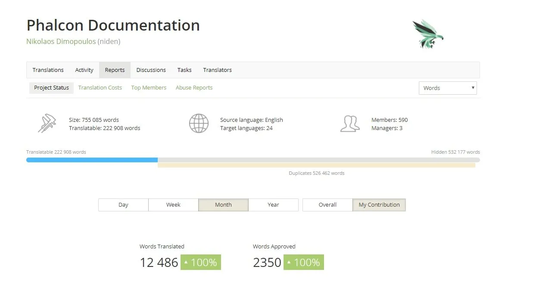Open Abuse Reports link
The width and height of the screenshot is (533, 285).
[194, 88]
